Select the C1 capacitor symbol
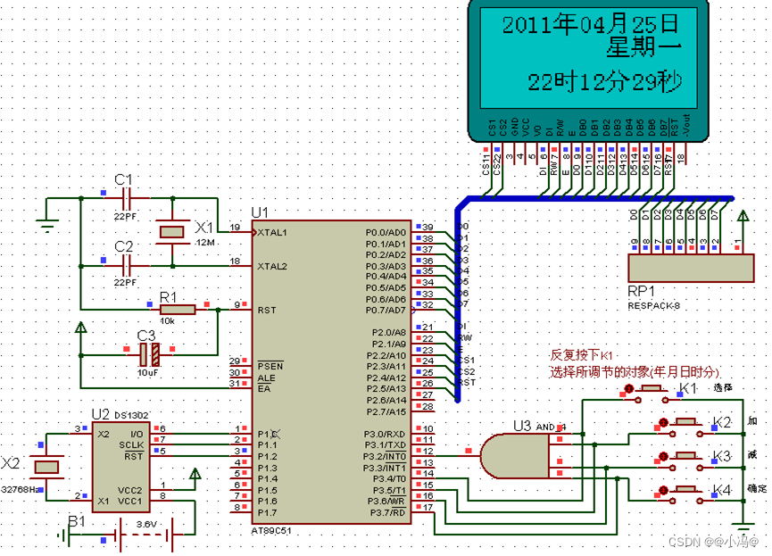 [x=126, y=198]
